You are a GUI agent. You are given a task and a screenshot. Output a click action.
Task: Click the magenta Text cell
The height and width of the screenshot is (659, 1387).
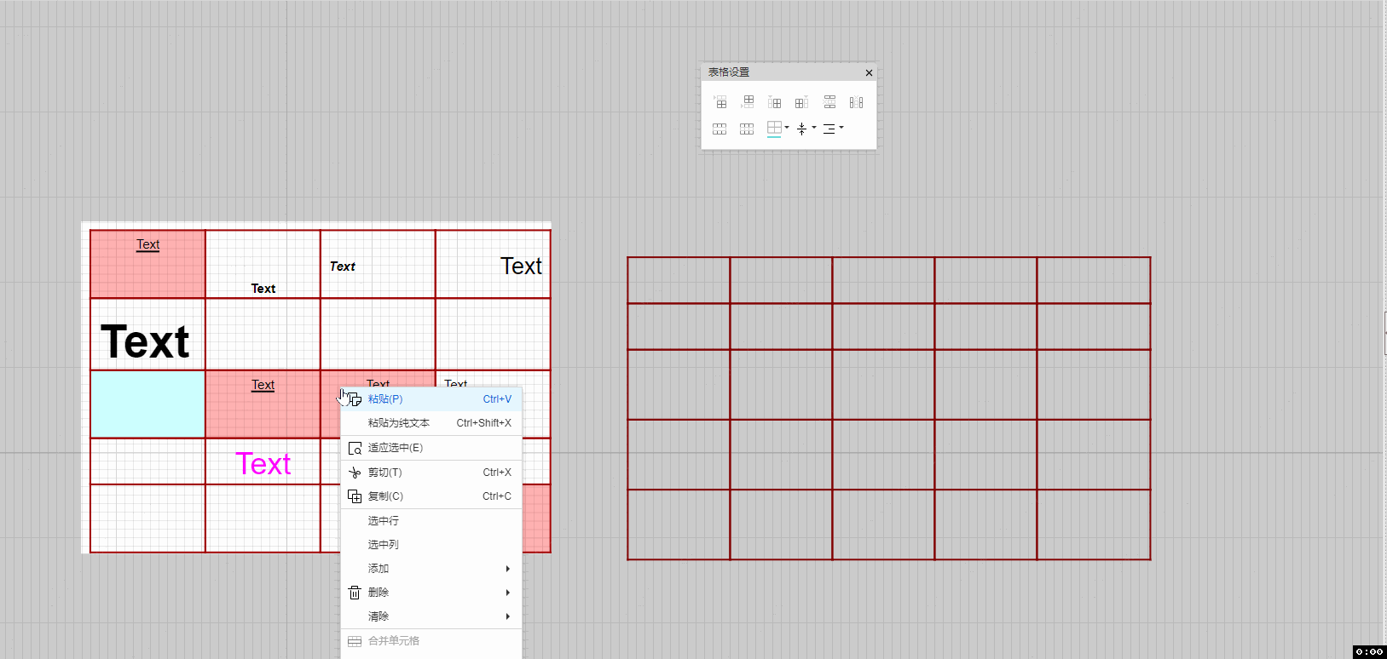[x=263, y=464]
